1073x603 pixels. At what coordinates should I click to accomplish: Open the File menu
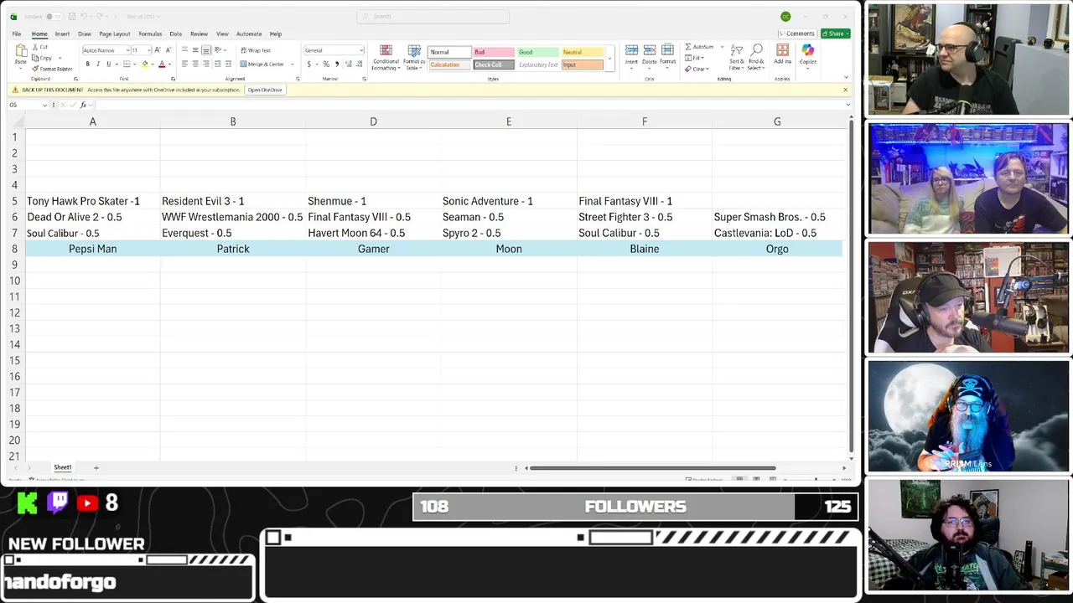(16, 33)
